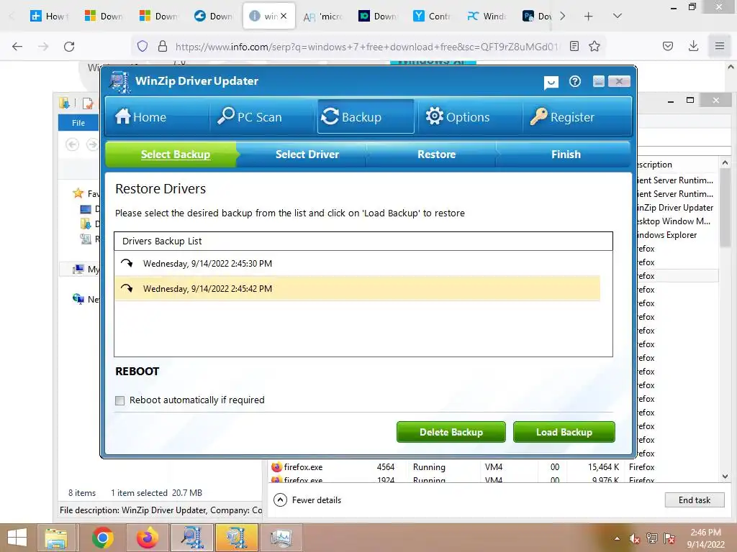Image resolution: width=737 pixels, height=552 pixels.
Task: Open the PC Scan tab
Action: point(250,116)
